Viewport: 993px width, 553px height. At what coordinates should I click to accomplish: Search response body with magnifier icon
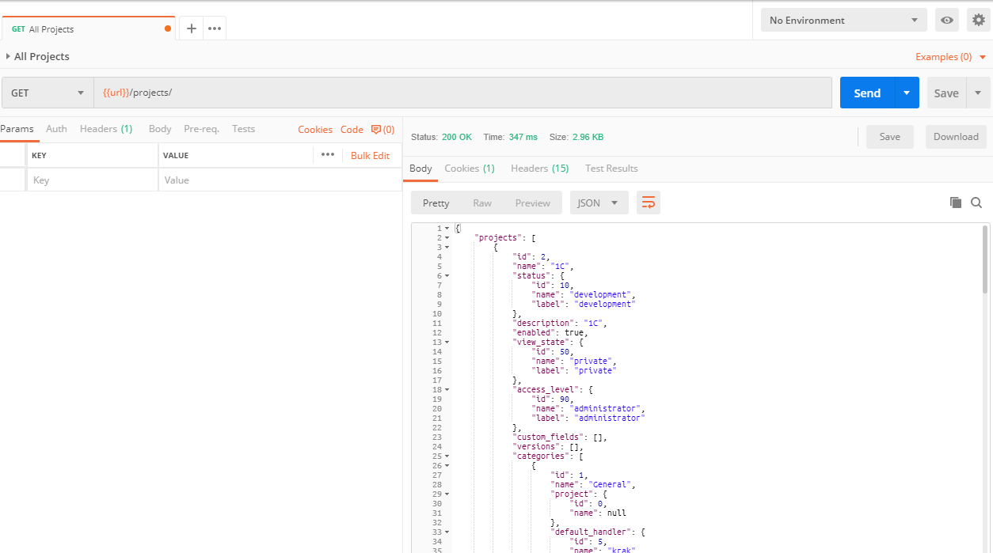pyautogui.click(x=976, y=203)
